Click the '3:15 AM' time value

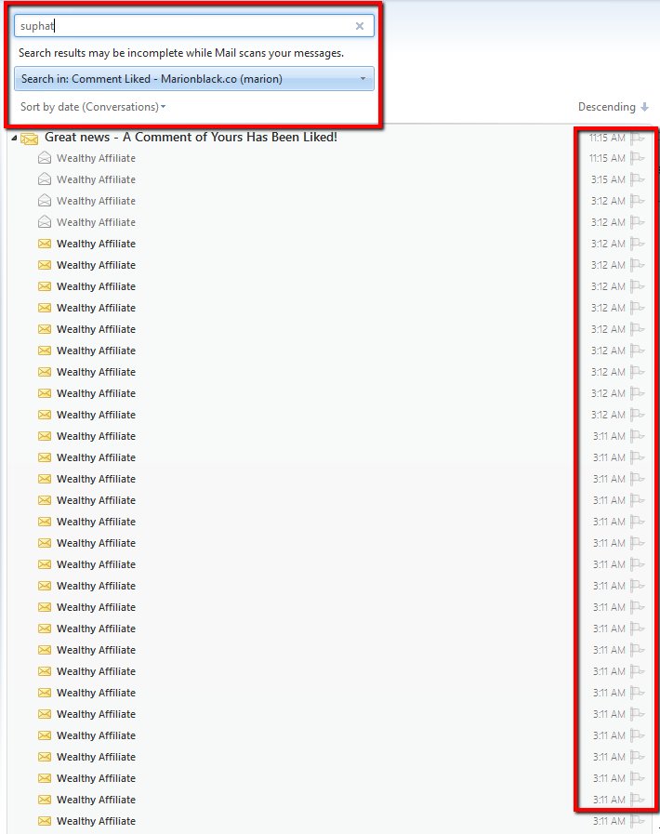[608, 179]
